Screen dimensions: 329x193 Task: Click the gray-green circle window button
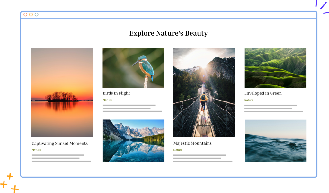coord(36,15)
